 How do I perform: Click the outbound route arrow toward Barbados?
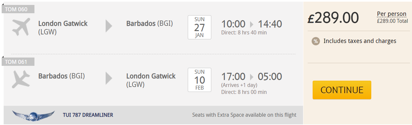[109, 26]
